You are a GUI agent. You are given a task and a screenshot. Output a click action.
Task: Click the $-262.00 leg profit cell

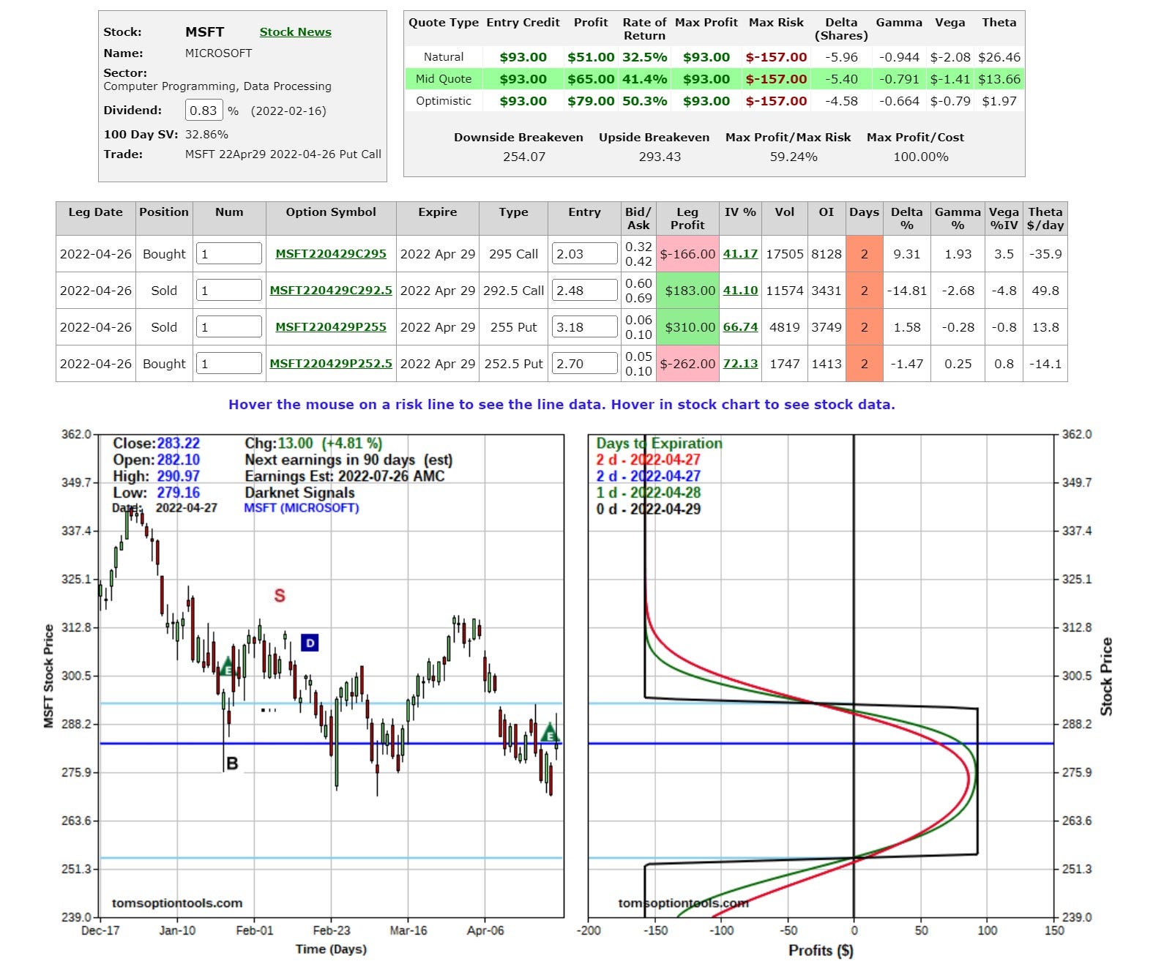[x=687, y=364]
